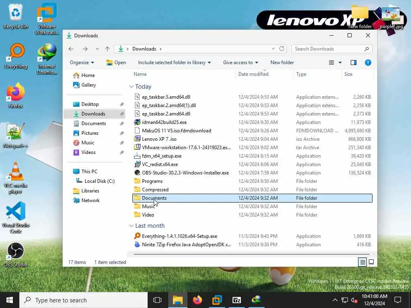Collapse the Last month group

[x=131, y=226]
